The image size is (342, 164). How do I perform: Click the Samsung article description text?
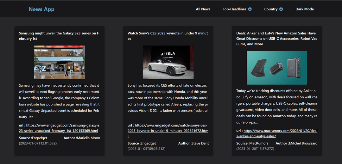pyautogui.click(x=59, y=101)
